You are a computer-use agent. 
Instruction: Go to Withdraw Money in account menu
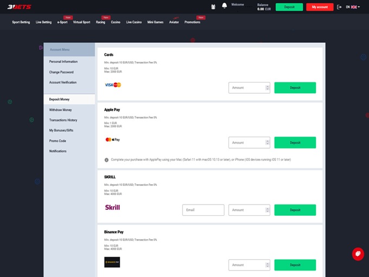pos(60,110)
